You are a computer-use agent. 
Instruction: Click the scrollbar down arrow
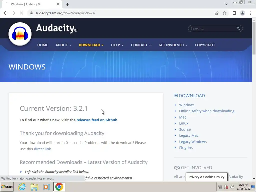click(x=254, y=179)
